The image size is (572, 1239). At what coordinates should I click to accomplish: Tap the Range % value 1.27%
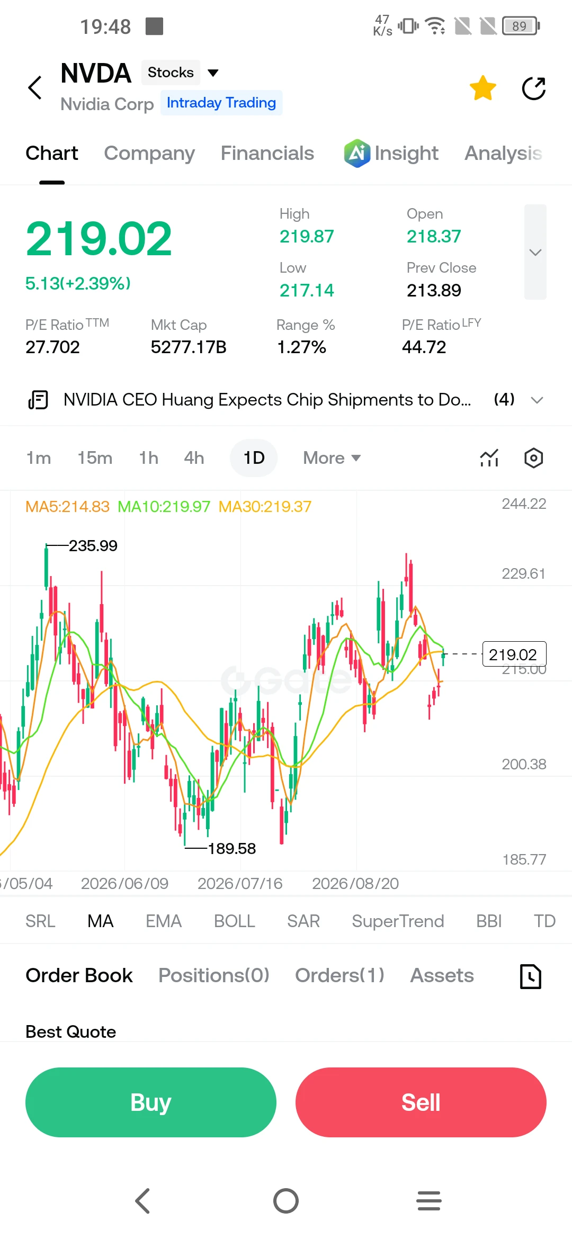point(301,347)
